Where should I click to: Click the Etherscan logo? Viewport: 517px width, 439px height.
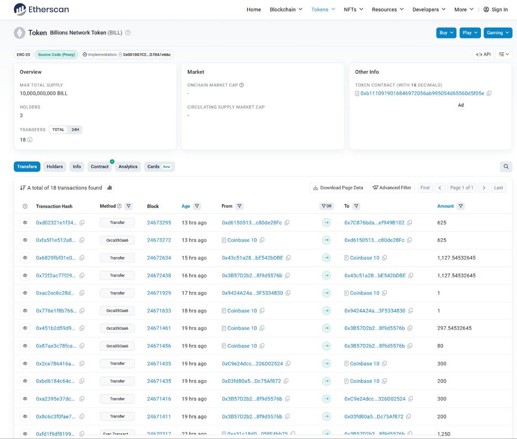41,9
